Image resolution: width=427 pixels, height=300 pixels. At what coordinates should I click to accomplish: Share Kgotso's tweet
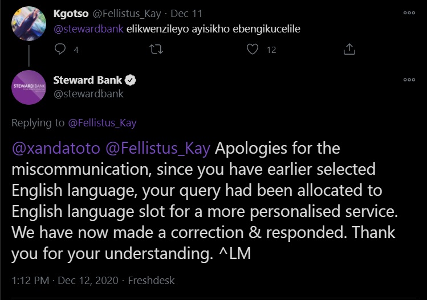coord(349,50)
